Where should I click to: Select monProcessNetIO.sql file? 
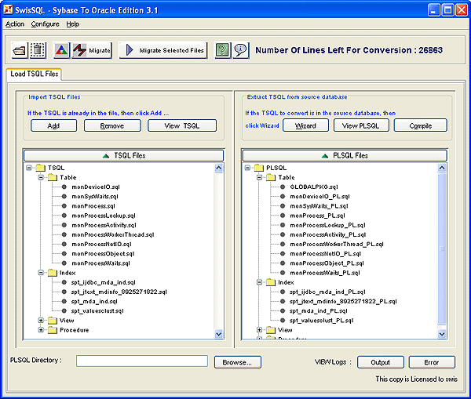pyautogui.click(x=101, y=245)
